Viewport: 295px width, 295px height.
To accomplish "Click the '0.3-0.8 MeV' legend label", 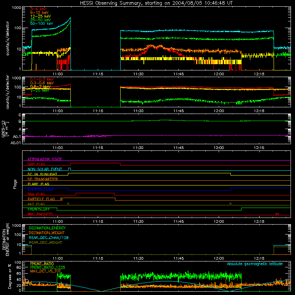I will 42,83.
